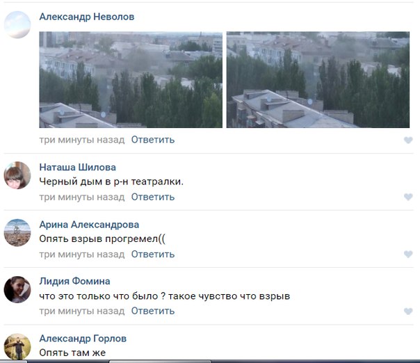Like Александр Неволов's photo comment with the heart
The image size is (420, 363).
tap(408, 140)
